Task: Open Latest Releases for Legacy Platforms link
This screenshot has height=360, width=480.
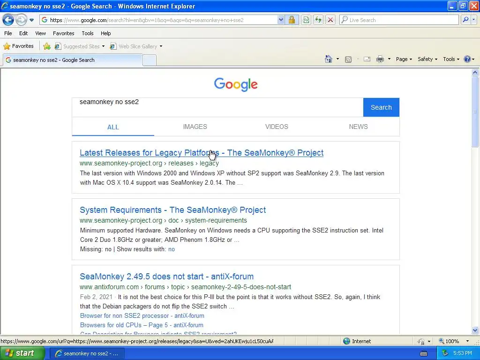Action: (202, 153)
